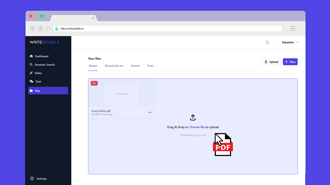This screenshot has height=185, width=330.
Task: Focus the writesparkle.ai address bar
Action: click(168, 29)
